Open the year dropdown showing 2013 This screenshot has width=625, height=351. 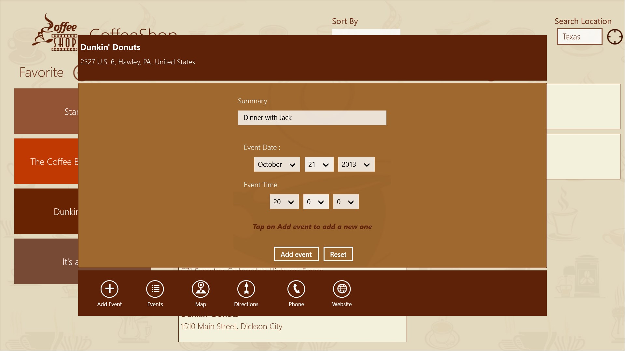pos(356,164)
